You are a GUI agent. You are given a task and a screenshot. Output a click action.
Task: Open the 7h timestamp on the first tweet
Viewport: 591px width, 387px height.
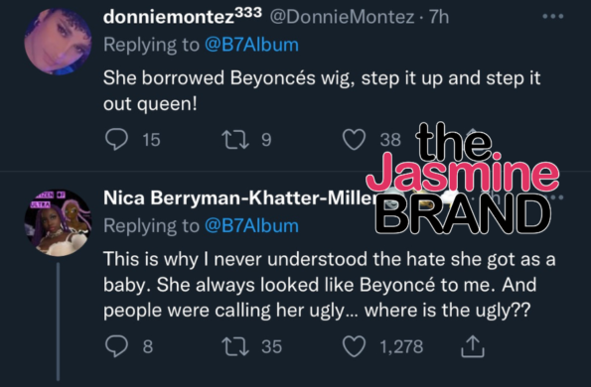439,17
